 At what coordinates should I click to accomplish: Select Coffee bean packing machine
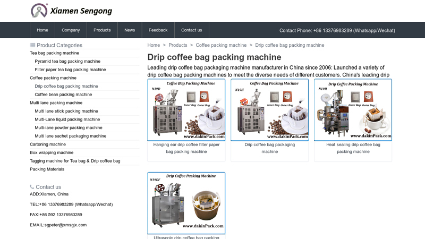click(x=63, y=95)
